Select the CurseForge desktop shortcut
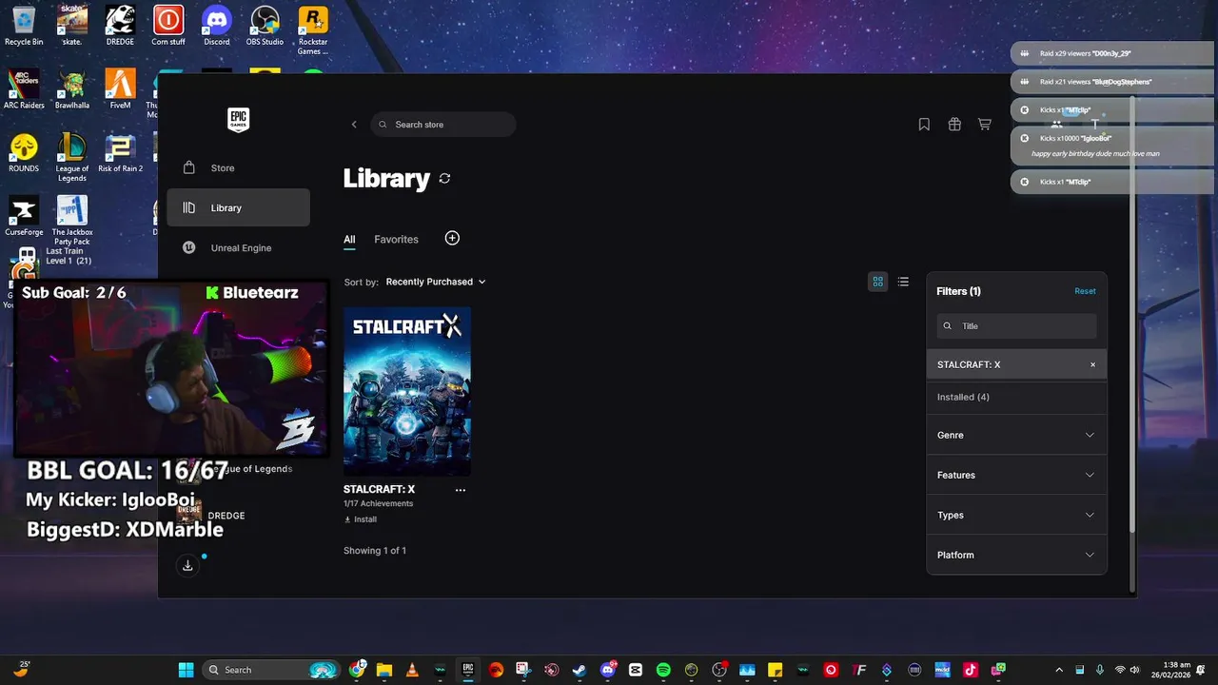Screen dimensions: 1218x685 coord(24,216)
